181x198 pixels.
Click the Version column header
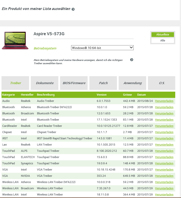pos(102,95)
